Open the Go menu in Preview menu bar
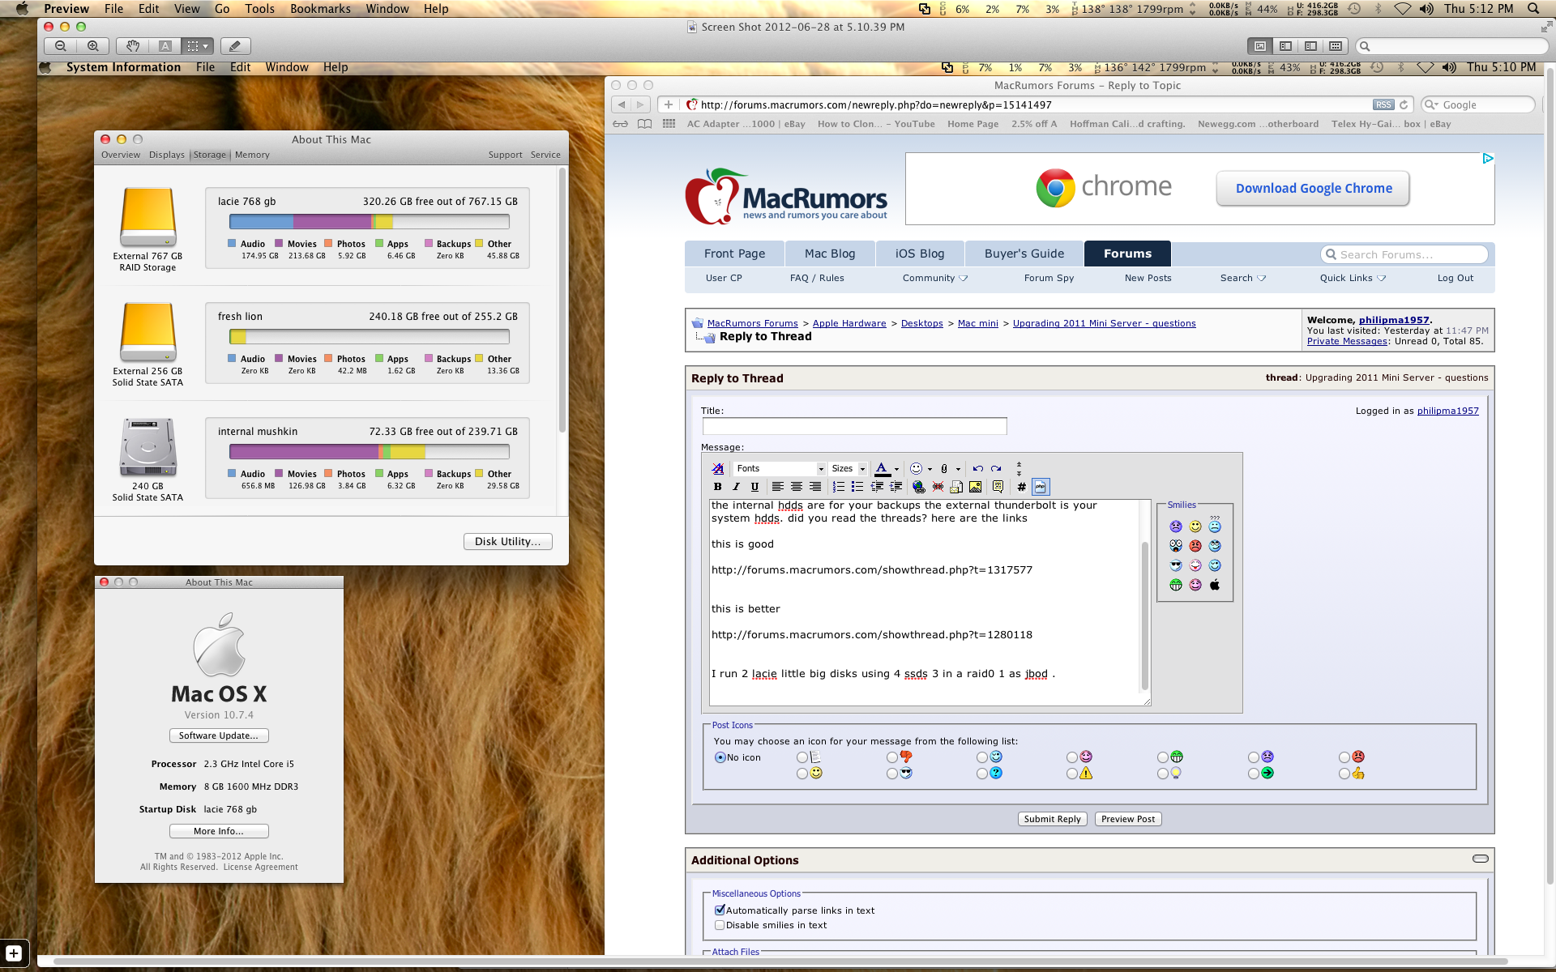This screenshot has width=1556, height=972. pyautogui.click(x=222, y=9)
